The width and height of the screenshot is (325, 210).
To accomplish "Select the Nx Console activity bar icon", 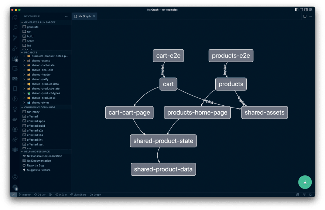I will 15,78.
